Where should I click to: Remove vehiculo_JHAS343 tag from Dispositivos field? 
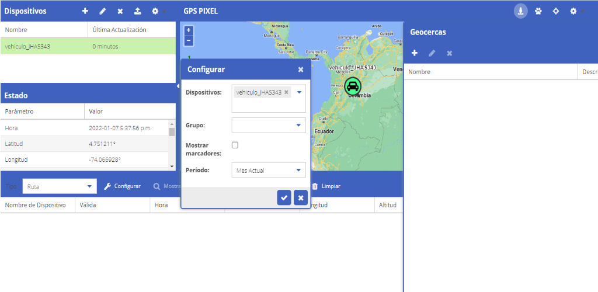point(286,92)
